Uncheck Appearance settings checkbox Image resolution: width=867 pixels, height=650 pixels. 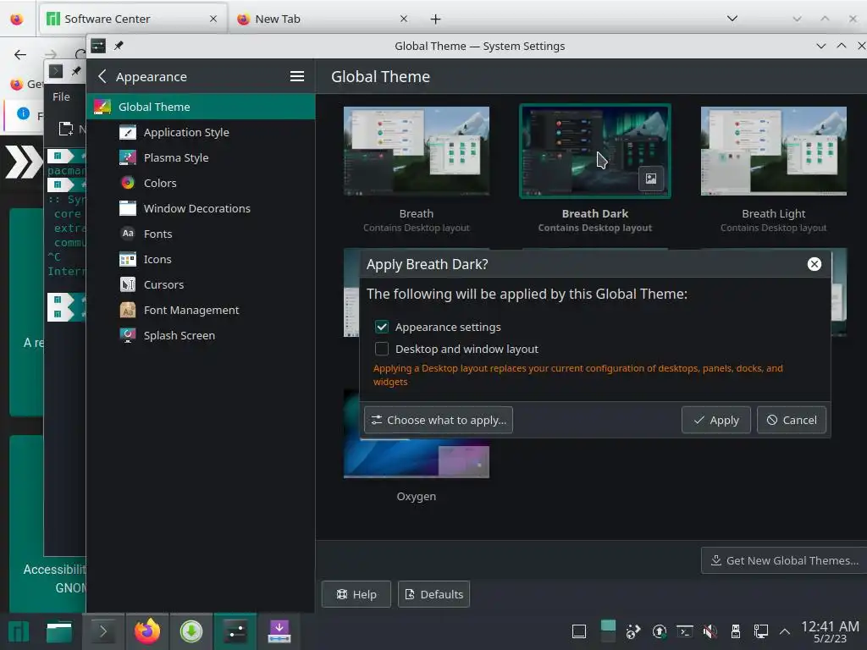[382, 327]
